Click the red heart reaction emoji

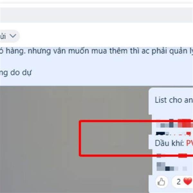coord(188,181)
